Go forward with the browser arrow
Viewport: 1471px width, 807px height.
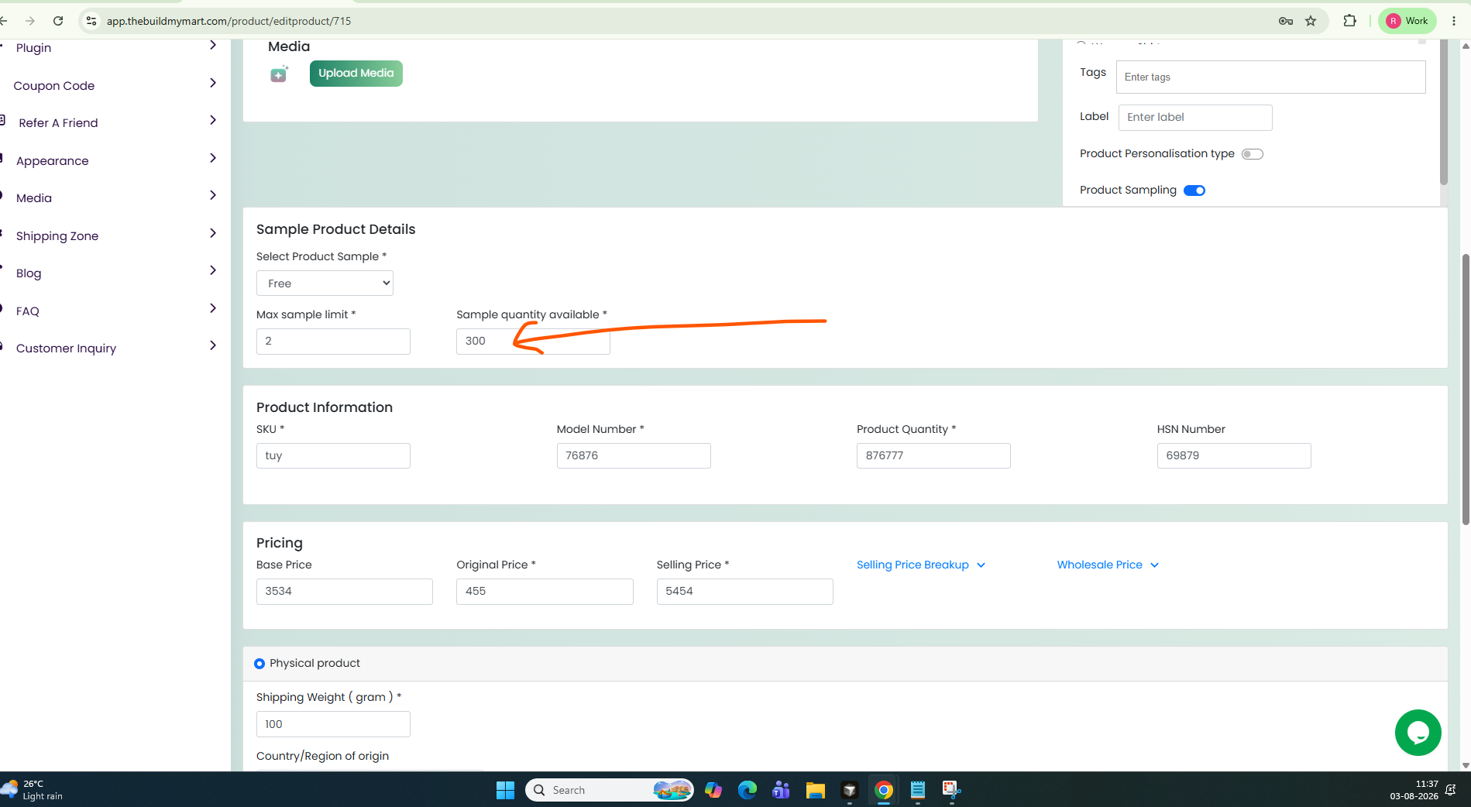point(30,21)
